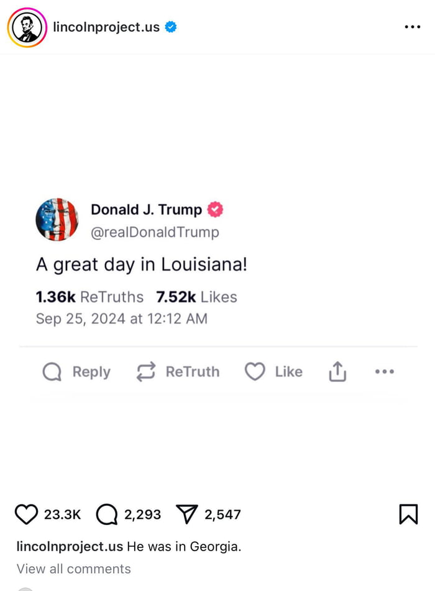Open the profile picture with the Lincoln story ring
The width and height of the screenshot is (435, 591).
click(27, 27)
